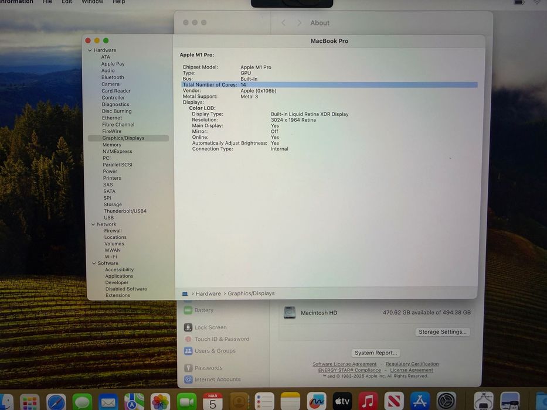Select Camera in Hardware list
This screenshot has width=547, height=410.
tap(110, 84)
